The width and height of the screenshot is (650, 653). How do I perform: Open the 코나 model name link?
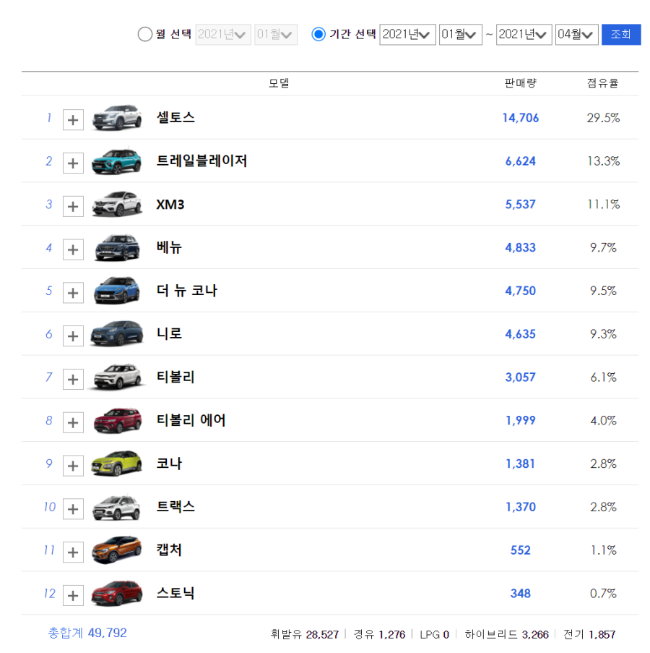tap(169, 464)
